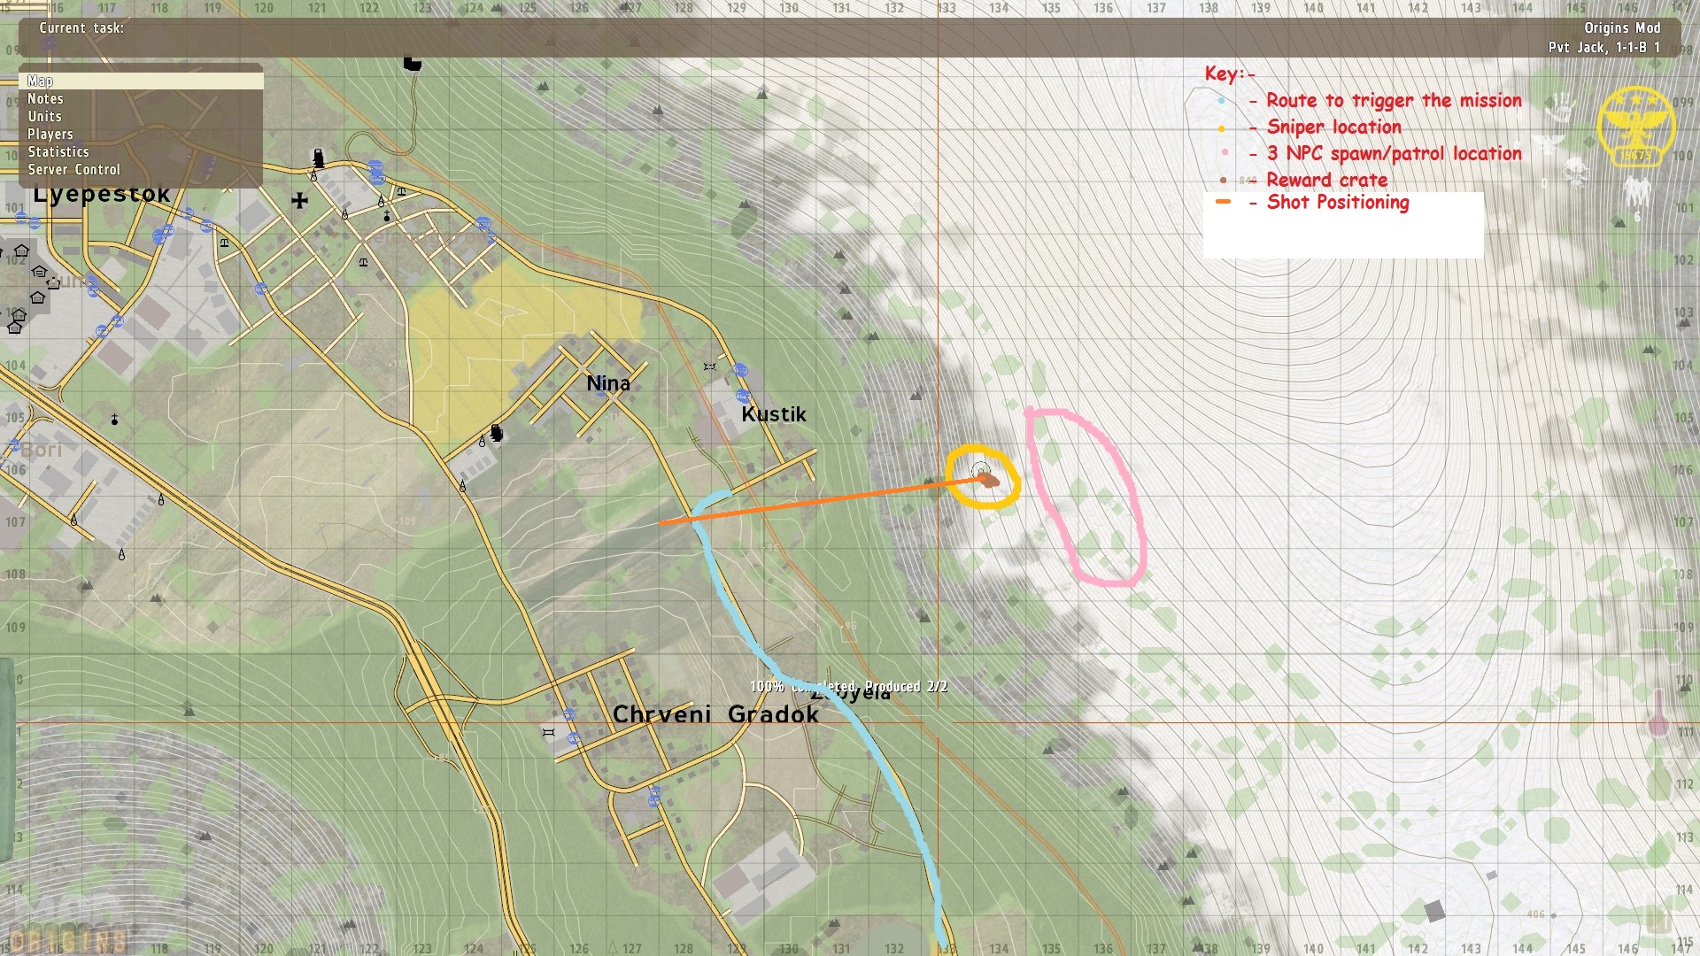Viewport: 1700px width, 956px height.
Task: Click the Lyepestok town label
Action: coord(101,195)
